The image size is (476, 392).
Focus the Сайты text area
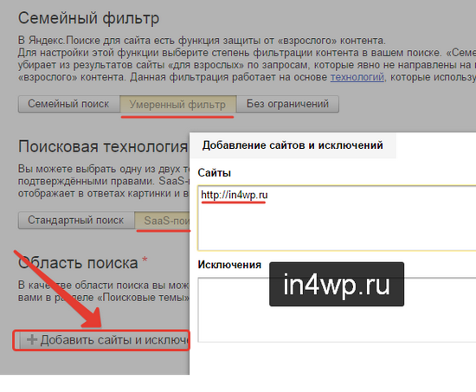click(337, 218)
